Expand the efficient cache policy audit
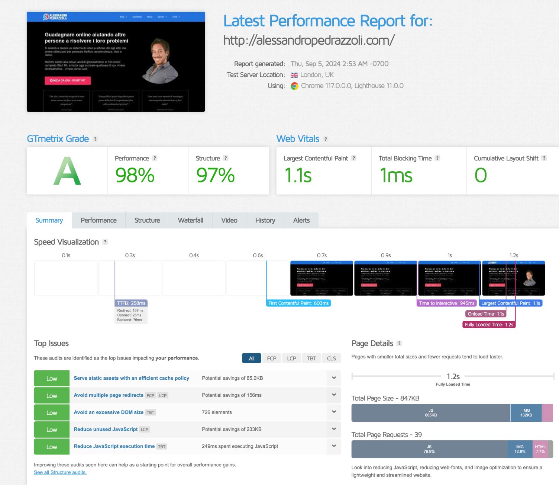This screenshot has width=559, height=485. point(334,378)
